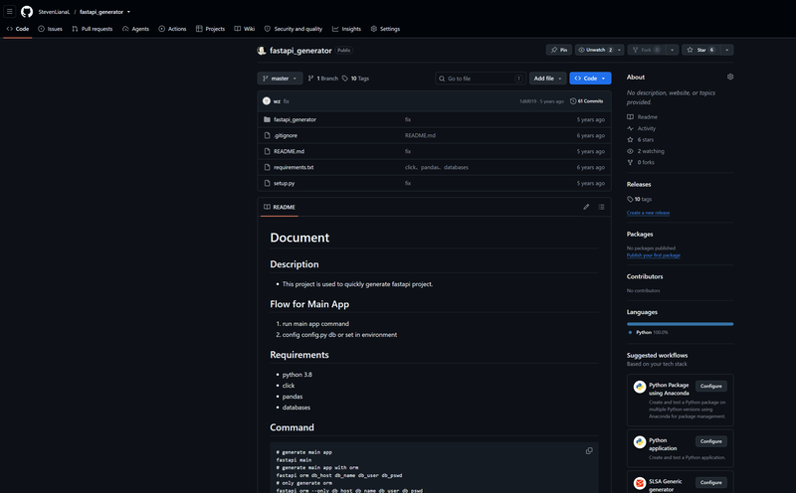Screen dimensions: 796x493
Task: Select the Code tab
Action: (x=18, y=29)
